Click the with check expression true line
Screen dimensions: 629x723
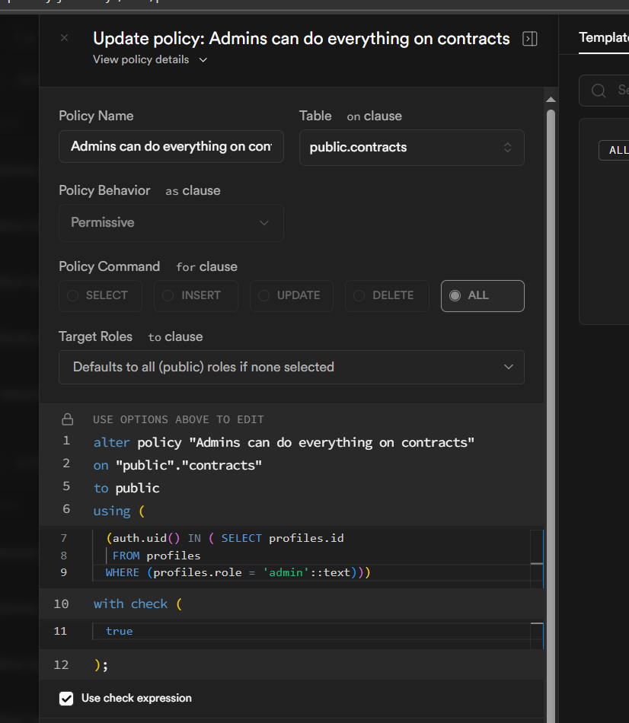click(x=120, y=631)
